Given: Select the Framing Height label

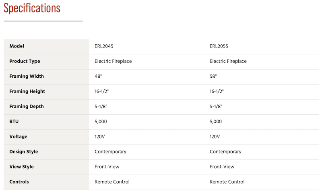Looking at the screenshot, I should coord(27,91).
